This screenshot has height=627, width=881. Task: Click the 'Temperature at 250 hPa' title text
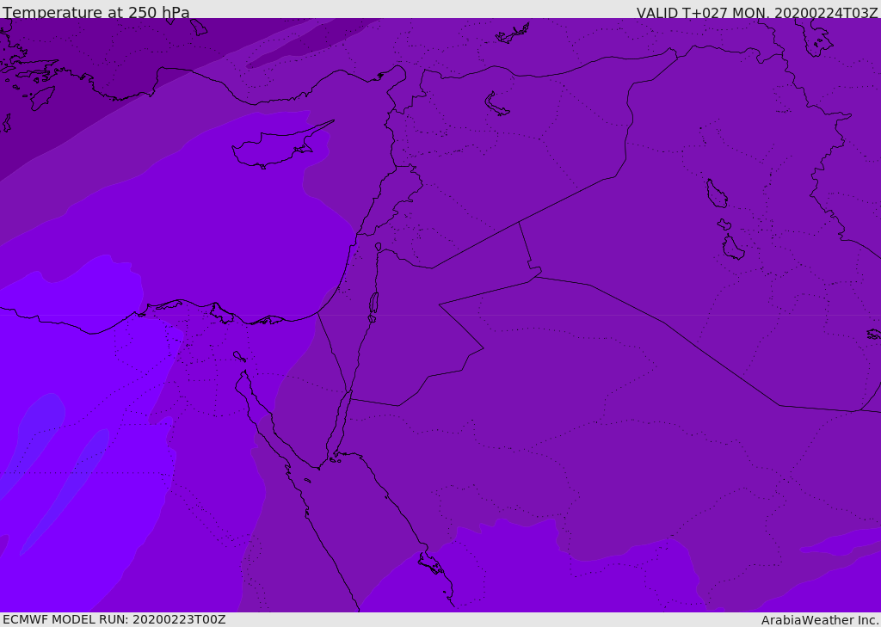(x=96, y=12)
